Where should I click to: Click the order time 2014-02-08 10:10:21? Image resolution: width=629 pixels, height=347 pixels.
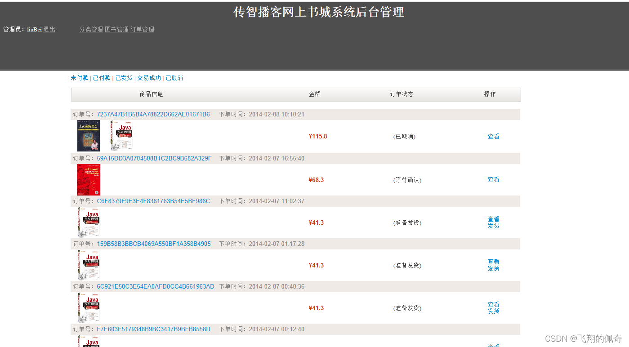[x=277, y=114]
